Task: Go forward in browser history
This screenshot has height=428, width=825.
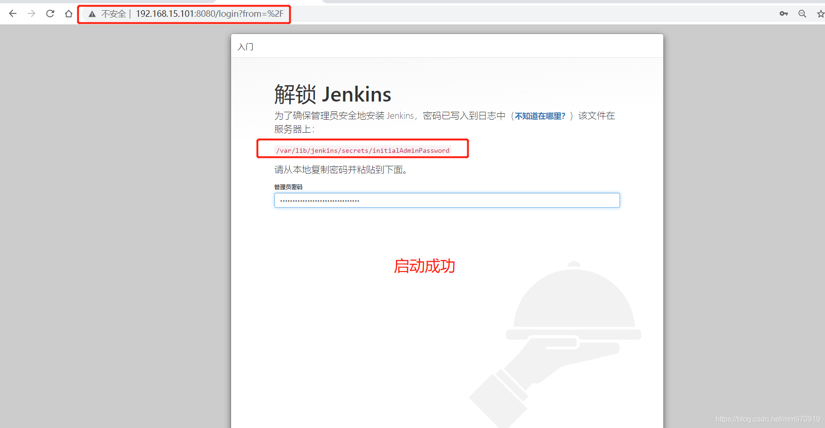Action: coord(31,14)
